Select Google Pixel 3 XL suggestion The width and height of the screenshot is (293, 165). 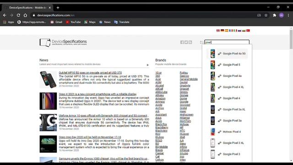click(227, 143)
